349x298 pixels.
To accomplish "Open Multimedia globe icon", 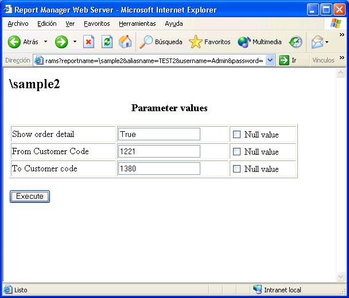I will pyautogui.click(x=244, y=42).
